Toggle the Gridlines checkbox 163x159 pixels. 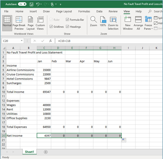click(51, 27)
